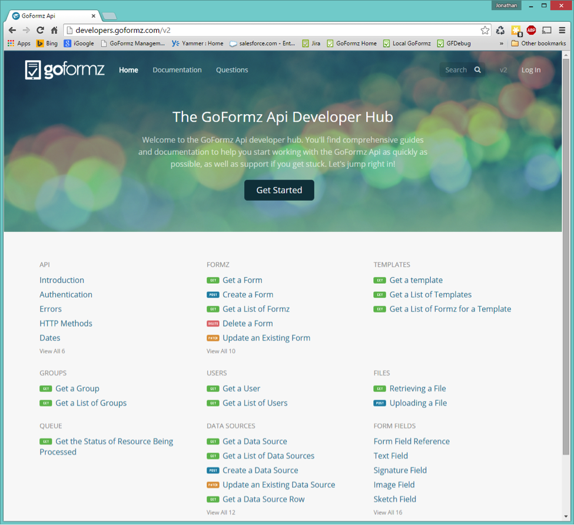Open the browser home icon

click(54, 31)
